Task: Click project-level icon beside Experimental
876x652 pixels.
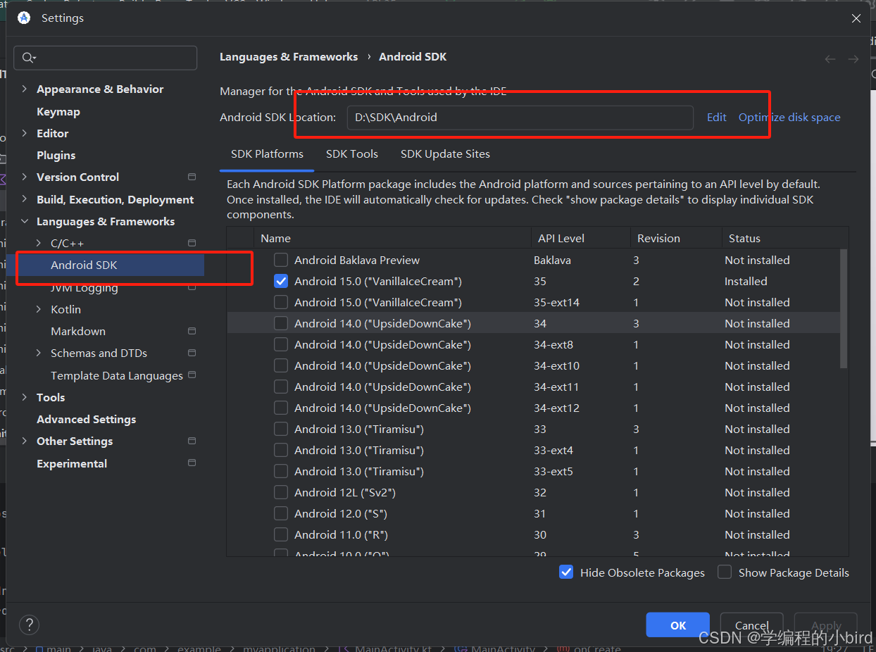Action: (x=192, y=463)
